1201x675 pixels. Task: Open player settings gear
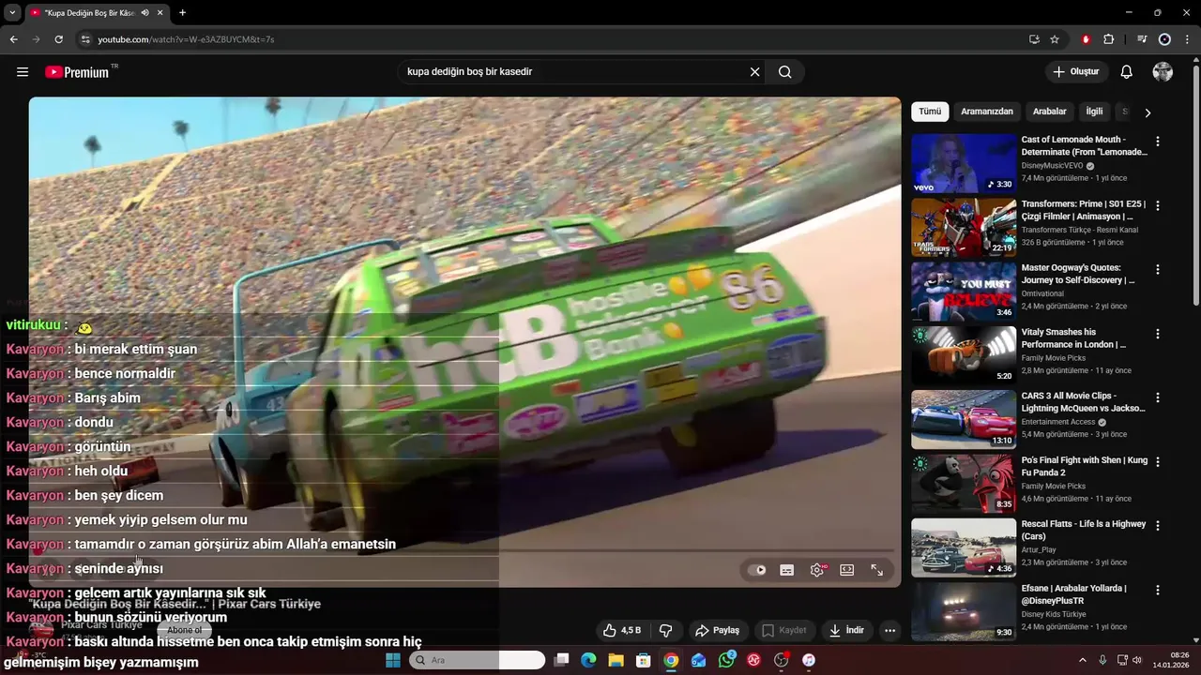click(817, 570)
